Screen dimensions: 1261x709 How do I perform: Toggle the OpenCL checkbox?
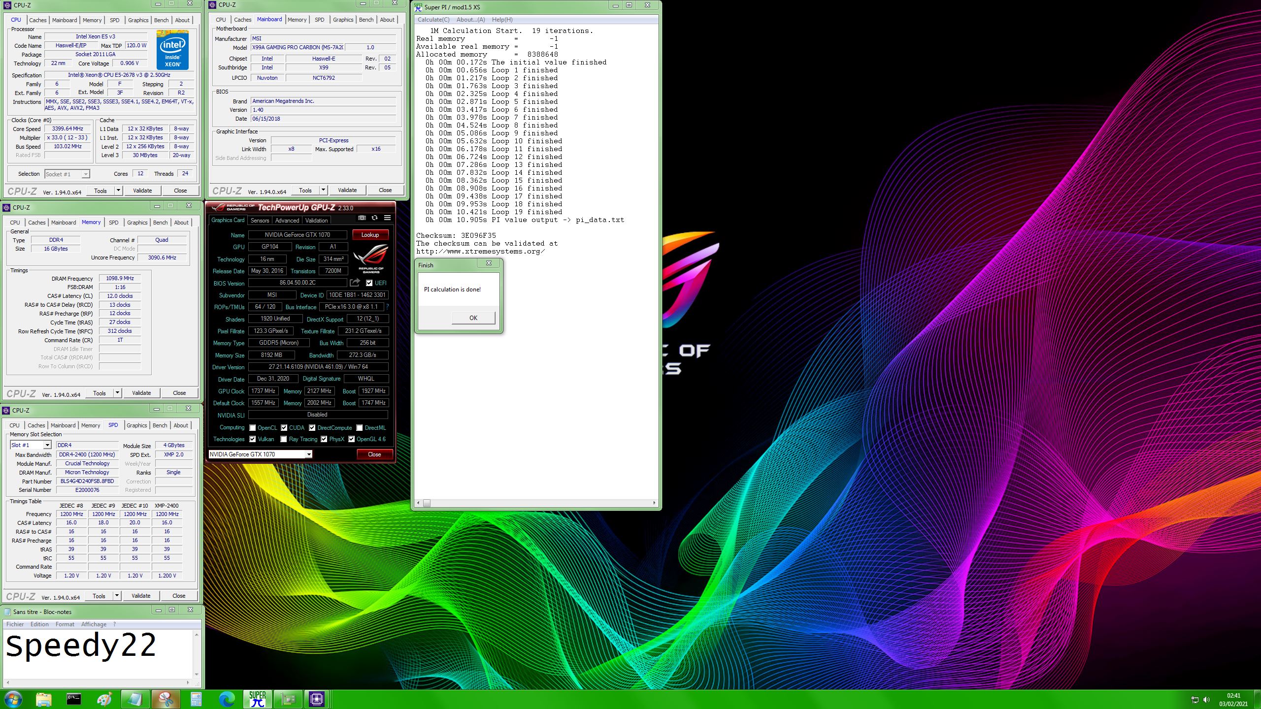point(253,428)
